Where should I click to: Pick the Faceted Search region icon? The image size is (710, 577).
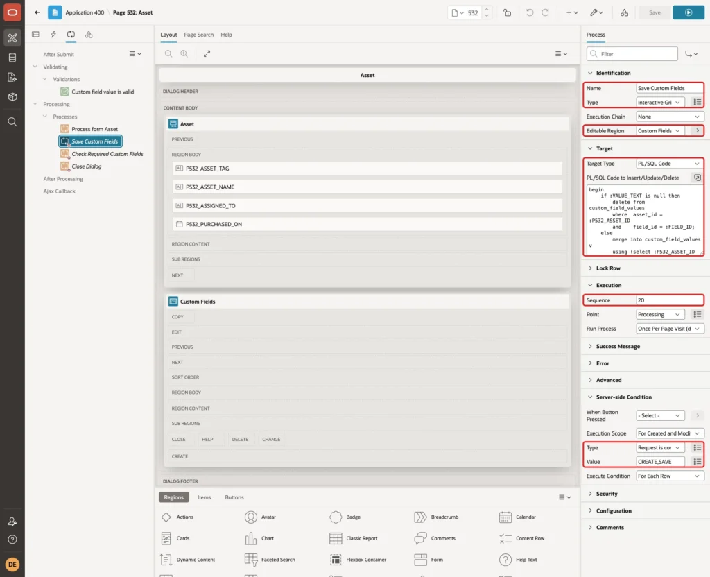[251, 560]
